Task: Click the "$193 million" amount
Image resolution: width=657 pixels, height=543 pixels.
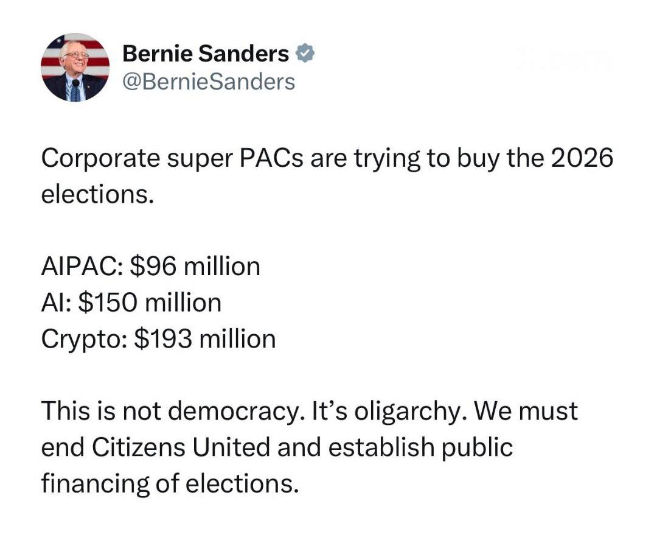Action: tap(204, 339)
